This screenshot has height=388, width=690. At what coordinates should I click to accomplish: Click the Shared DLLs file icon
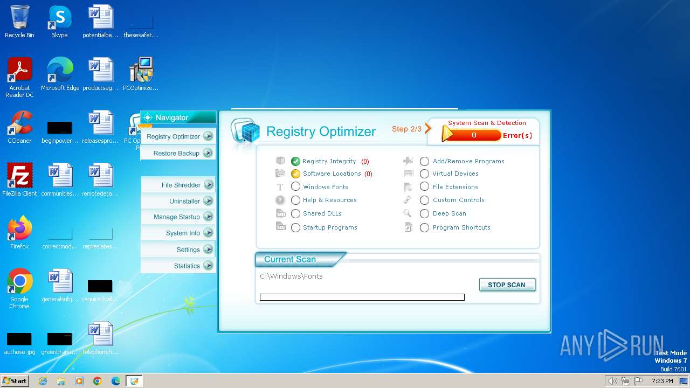coord(280,213)
